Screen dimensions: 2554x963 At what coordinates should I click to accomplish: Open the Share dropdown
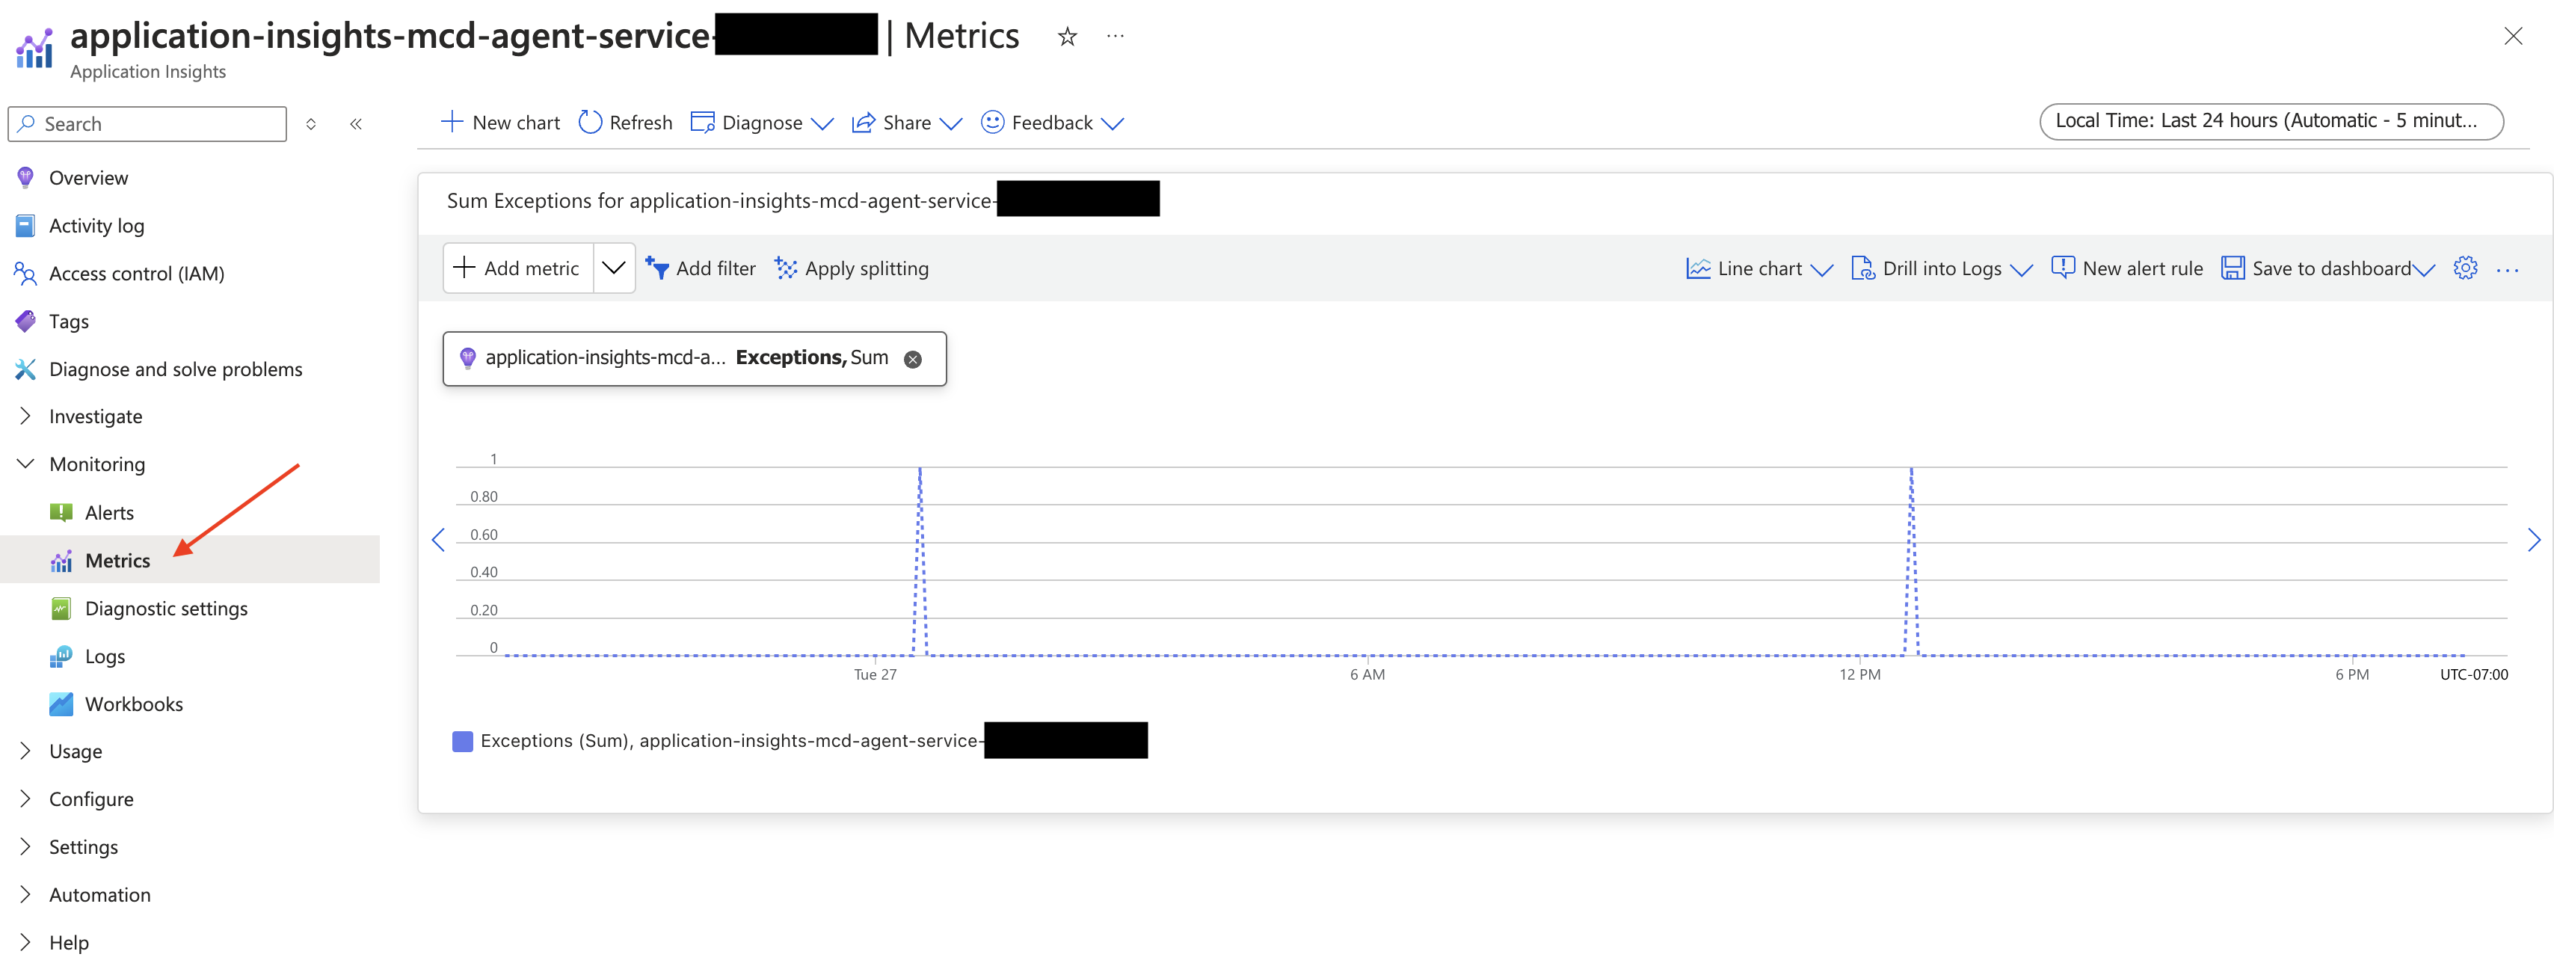(x=906, y=122)
